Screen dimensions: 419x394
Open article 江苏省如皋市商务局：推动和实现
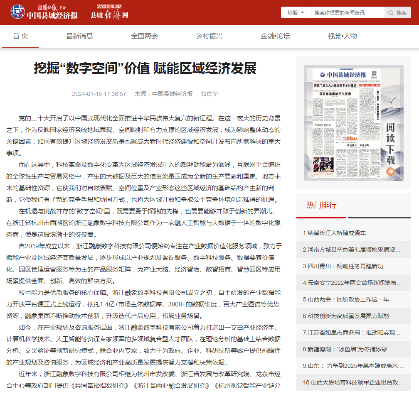351,333
